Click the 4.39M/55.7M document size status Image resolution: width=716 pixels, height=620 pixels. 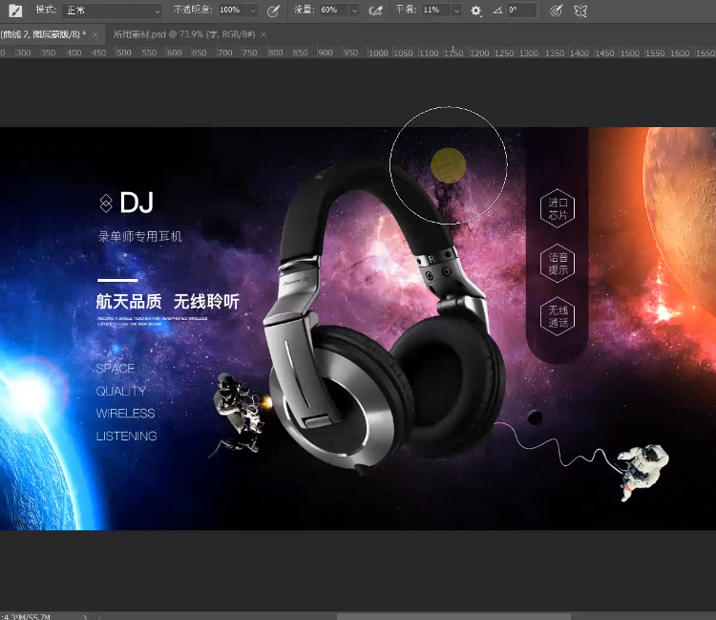pos(26,616)
